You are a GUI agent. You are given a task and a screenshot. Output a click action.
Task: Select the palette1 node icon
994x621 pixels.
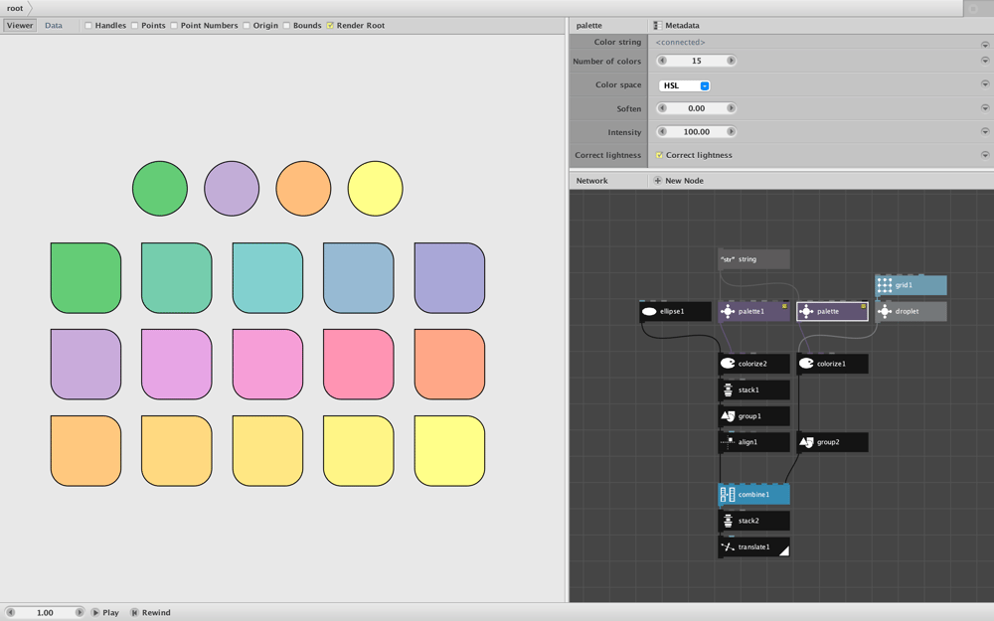(x=728, y=311)
